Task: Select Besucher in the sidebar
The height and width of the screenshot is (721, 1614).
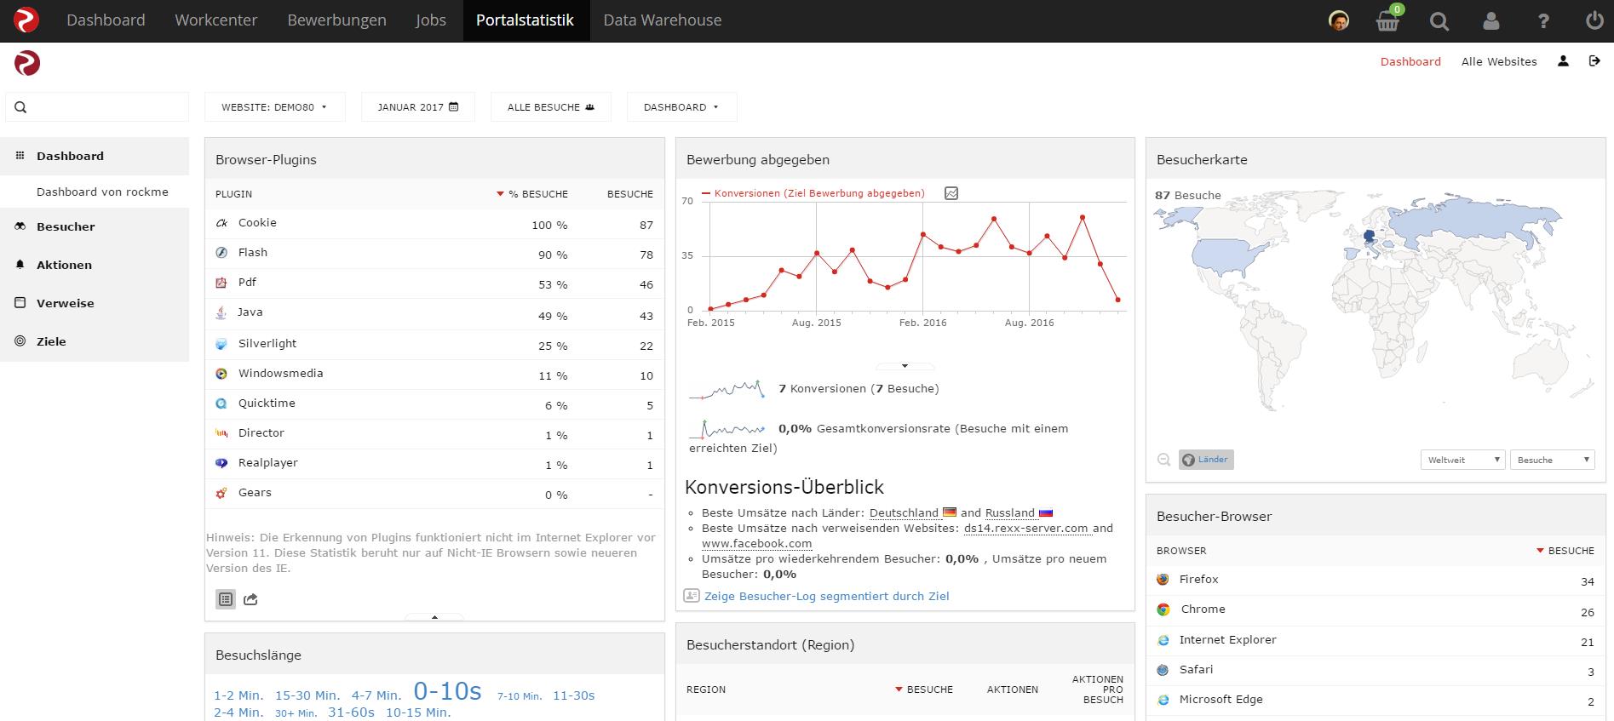Action: coord(95,226)
